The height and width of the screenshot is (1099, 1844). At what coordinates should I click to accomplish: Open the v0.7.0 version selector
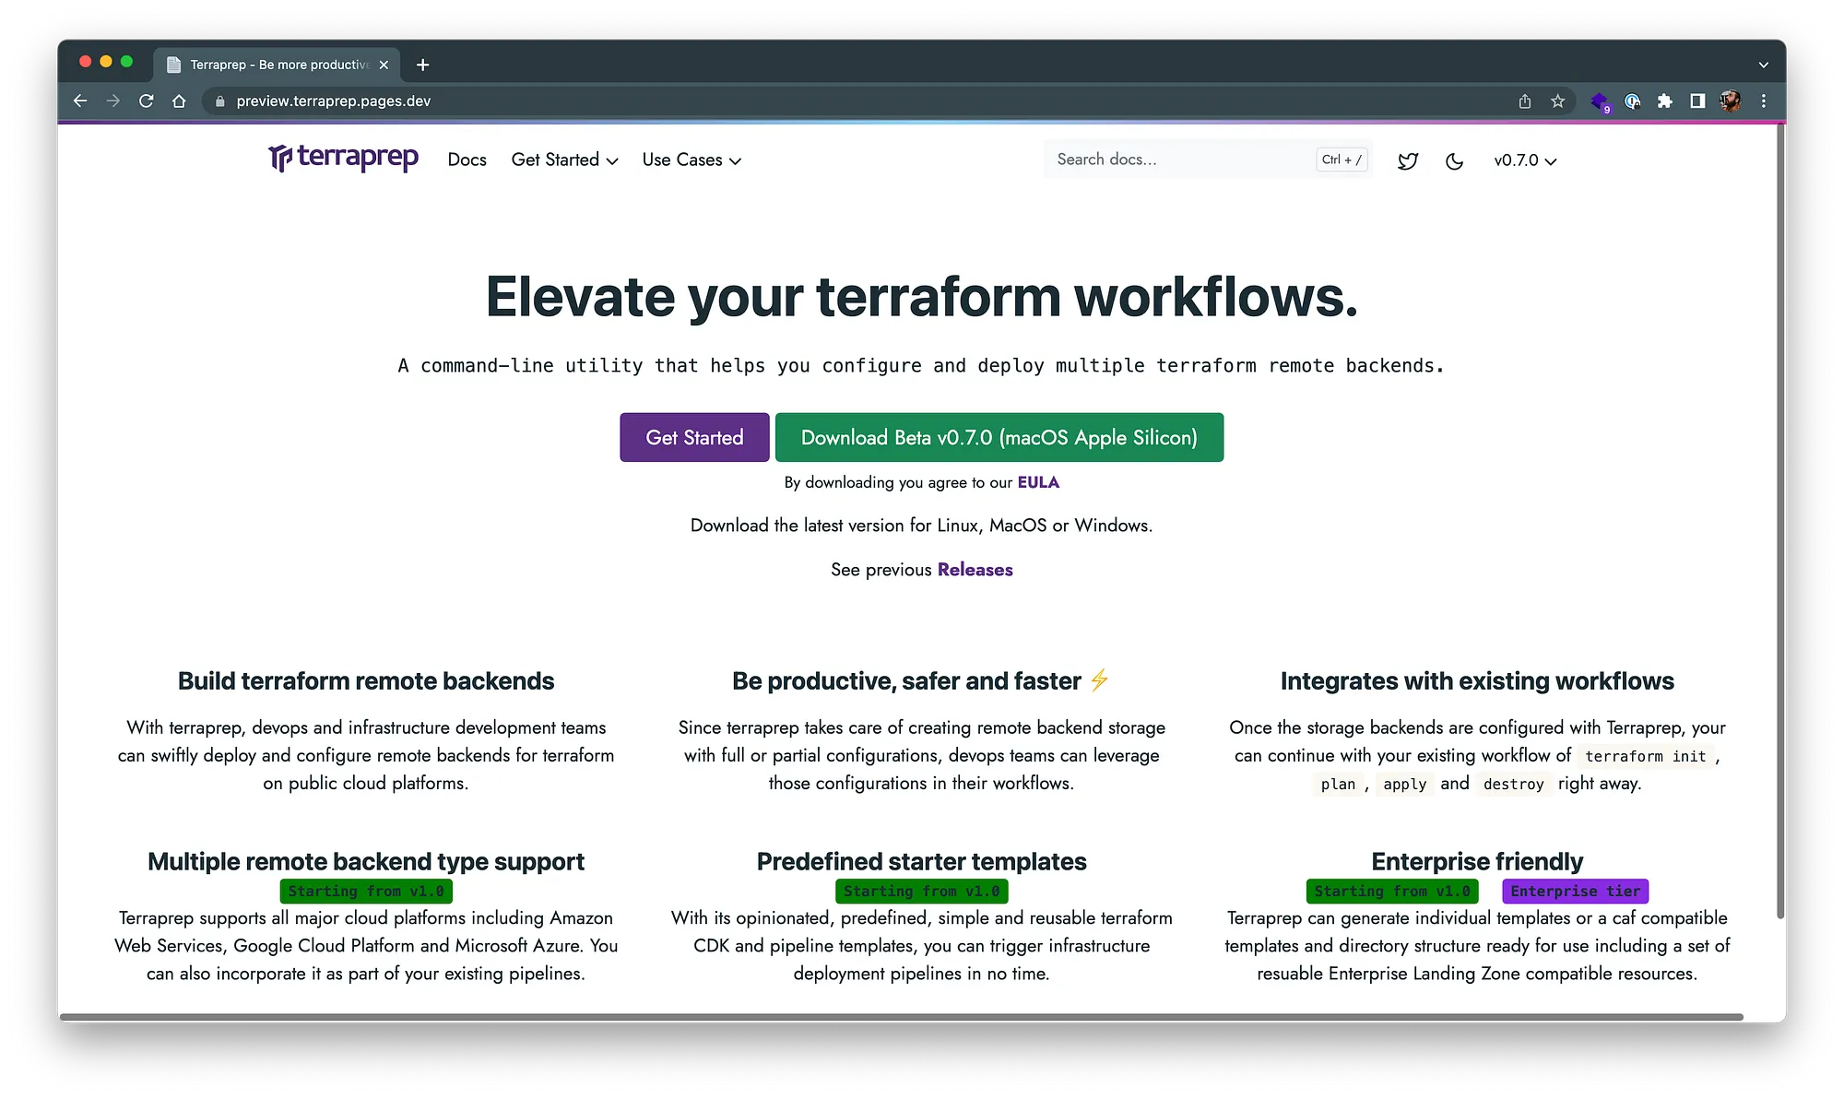click(x=1525, y=160)
